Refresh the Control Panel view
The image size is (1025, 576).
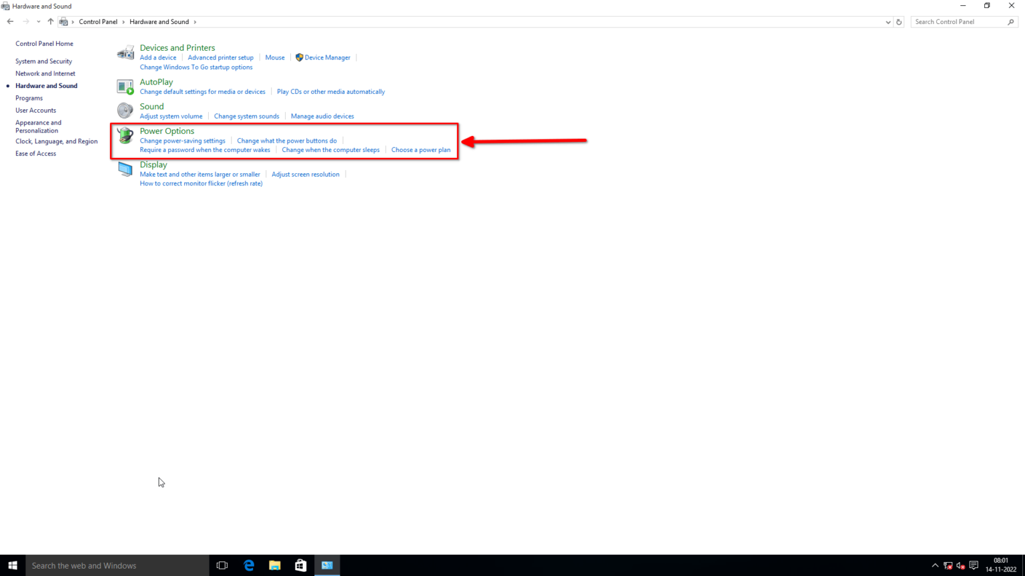click(x=899, y=22)
